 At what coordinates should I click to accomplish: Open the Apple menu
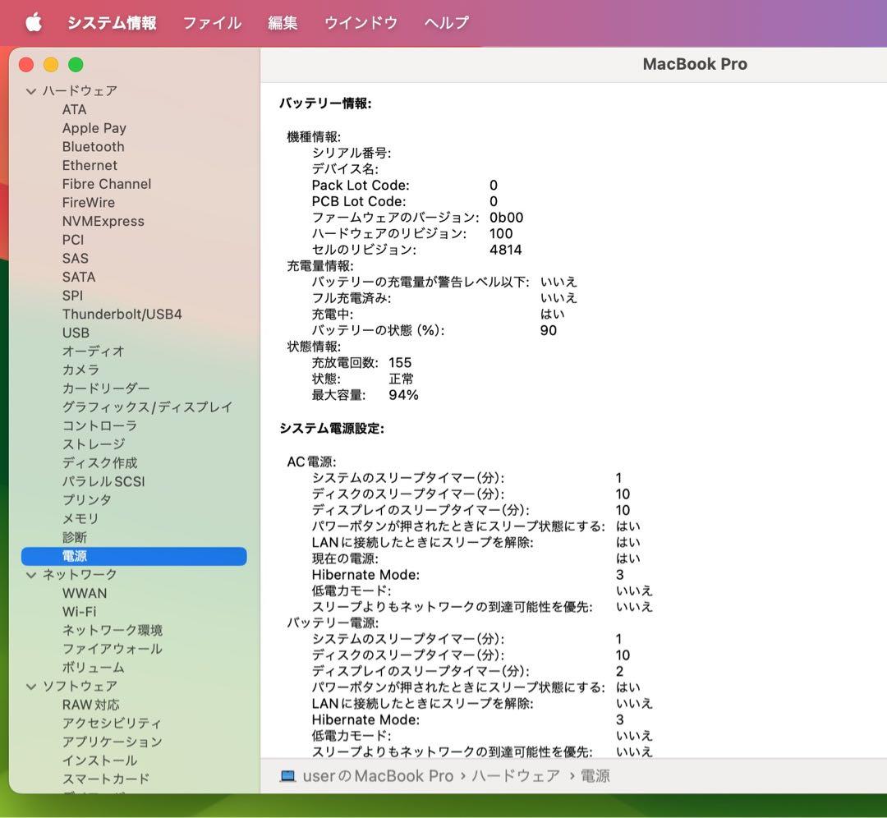coord(33,22)
